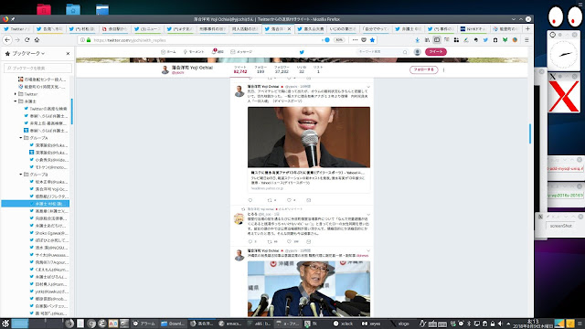The width and height of the screenshot is (585, 329).
Task: Open the first tweet's caret dropdown menu
Action: (x=368, y=87)
